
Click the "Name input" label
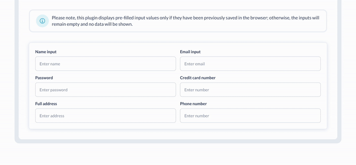[x=46, y=52]
